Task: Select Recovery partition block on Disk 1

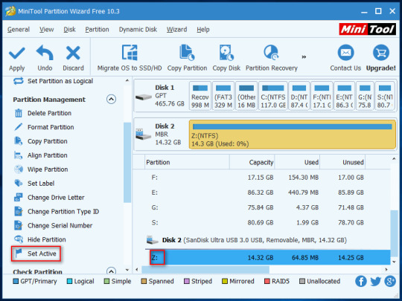Action: point(200,96)
